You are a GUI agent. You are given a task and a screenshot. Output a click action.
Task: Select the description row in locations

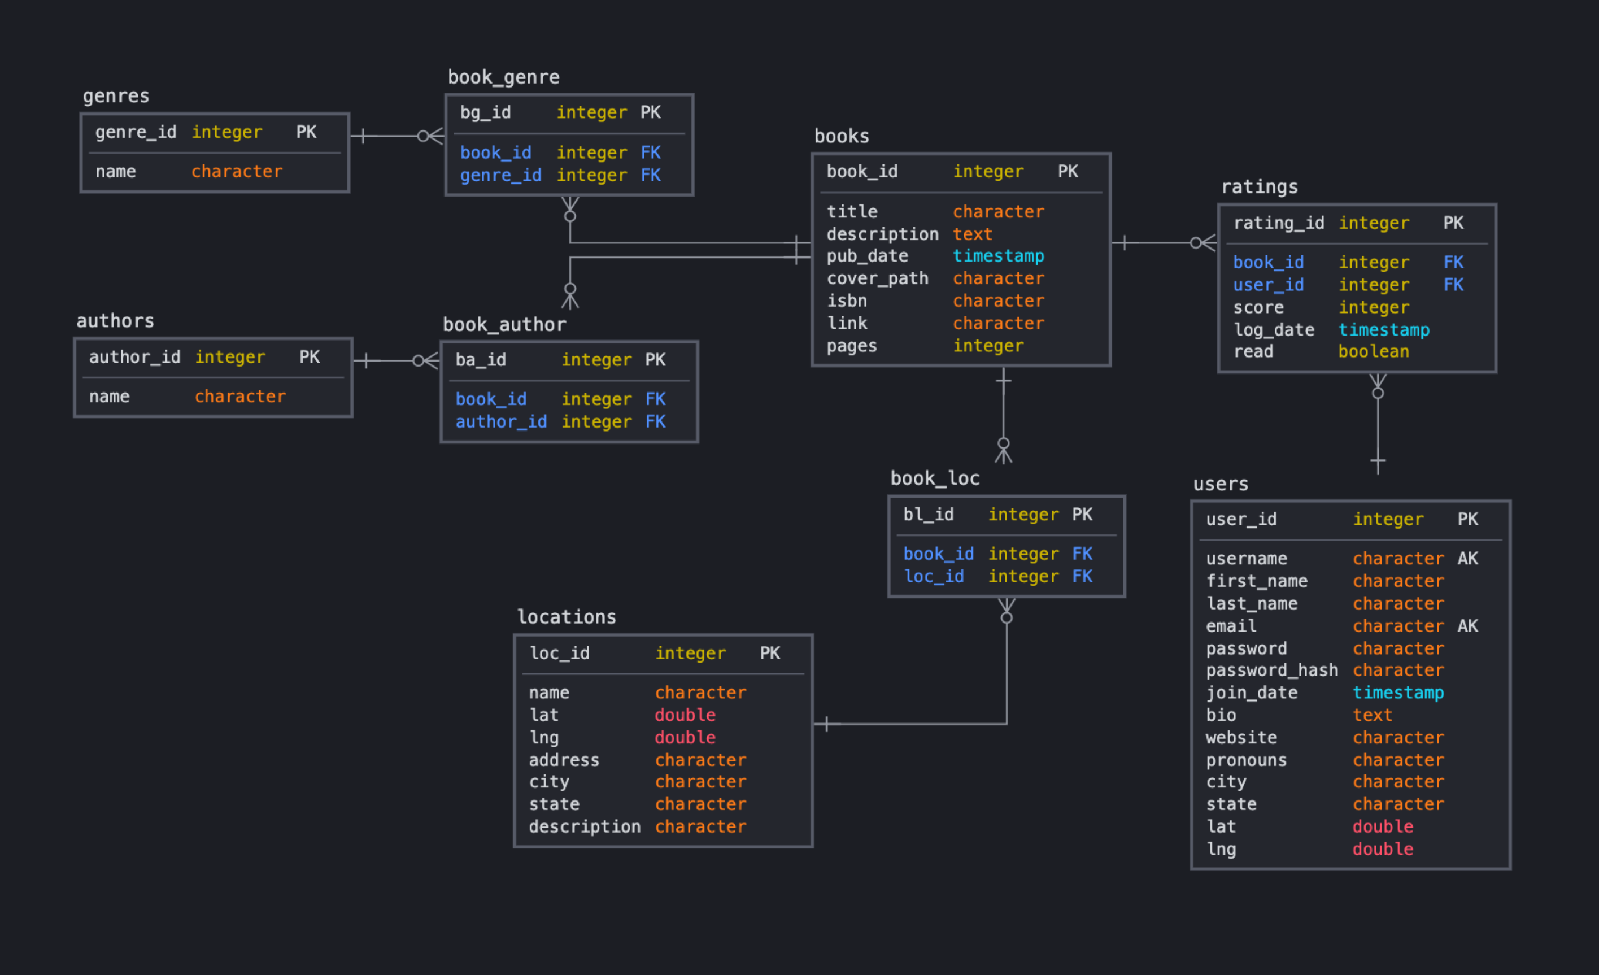pos(584,826)
